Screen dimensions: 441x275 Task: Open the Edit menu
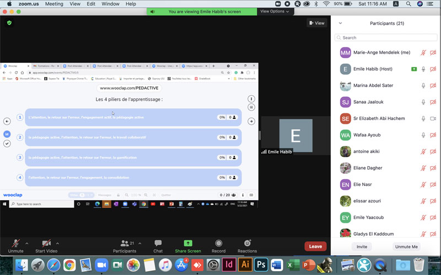(91, 4)
